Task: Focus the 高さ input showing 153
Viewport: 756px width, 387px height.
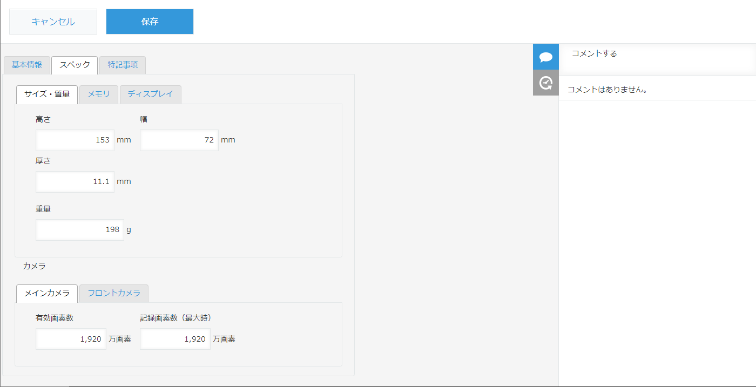Action: (x=75, y=140)
